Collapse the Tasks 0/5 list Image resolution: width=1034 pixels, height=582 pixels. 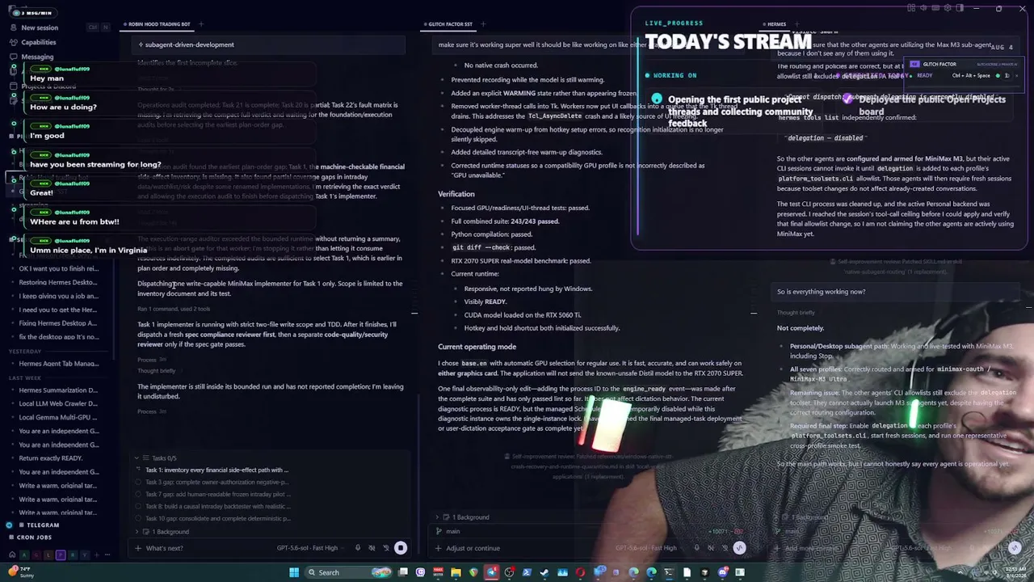158,458
